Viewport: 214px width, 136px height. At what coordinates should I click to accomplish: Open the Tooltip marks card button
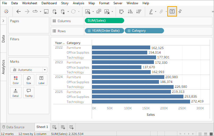29,92
